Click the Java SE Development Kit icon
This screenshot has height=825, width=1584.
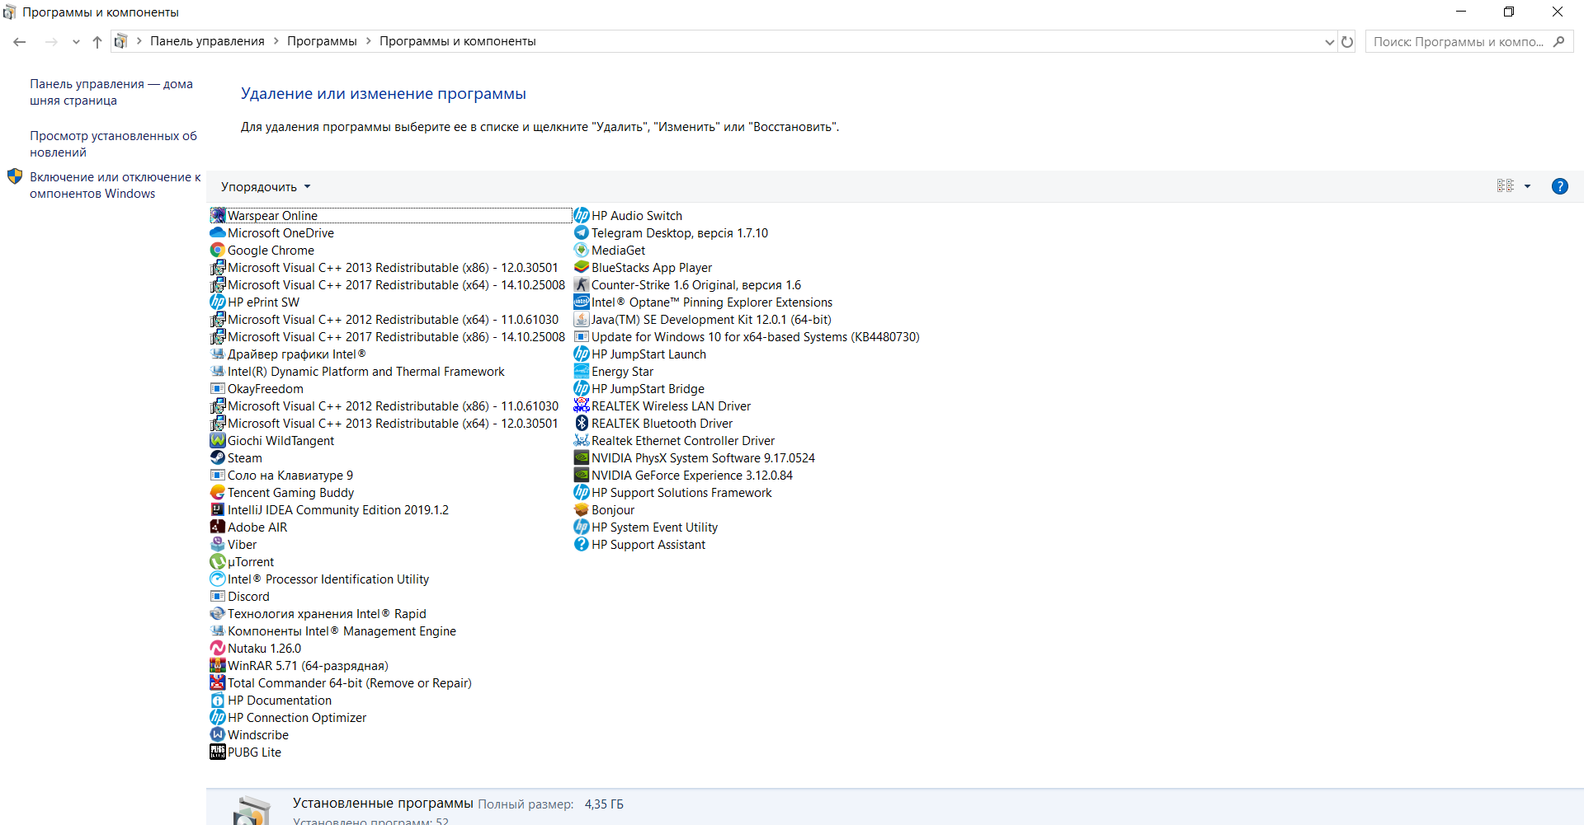pyautogui.click(x=582, y=319)
